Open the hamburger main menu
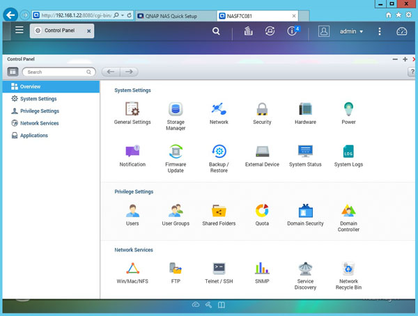The width and height of the screenshot is (418, 316). (x=19, y=31)
